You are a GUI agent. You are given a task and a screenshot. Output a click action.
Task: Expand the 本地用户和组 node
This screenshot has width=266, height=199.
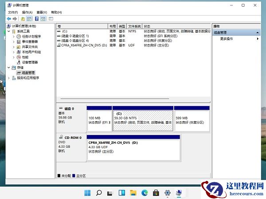(x=14, y=52)
